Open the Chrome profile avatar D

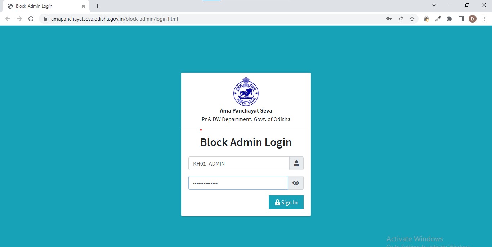coord(473,19)
